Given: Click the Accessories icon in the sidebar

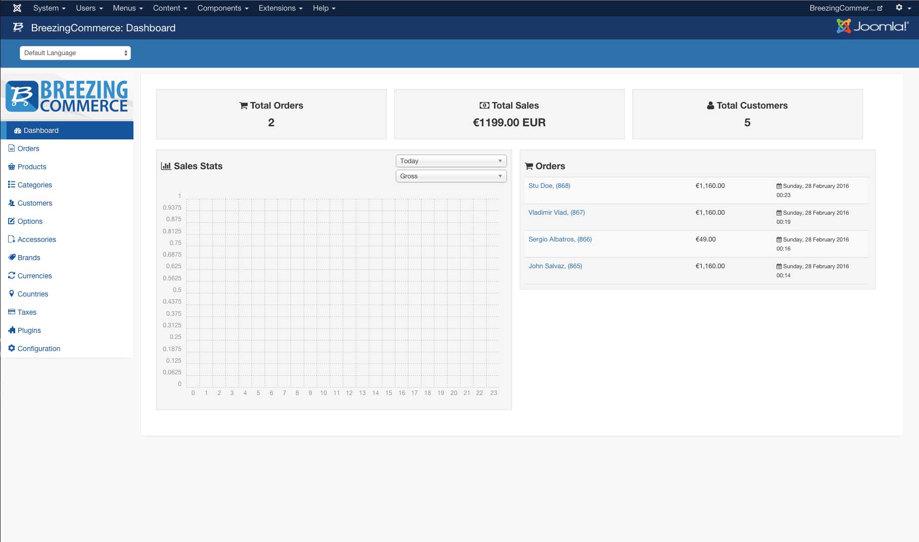Looking at the screenshot, I should pyautogui.click(x=12, y=239).
